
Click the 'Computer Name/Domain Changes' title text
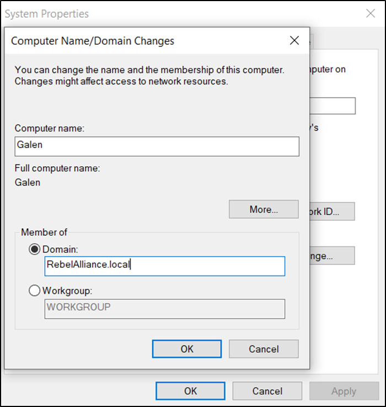(93, 41)
